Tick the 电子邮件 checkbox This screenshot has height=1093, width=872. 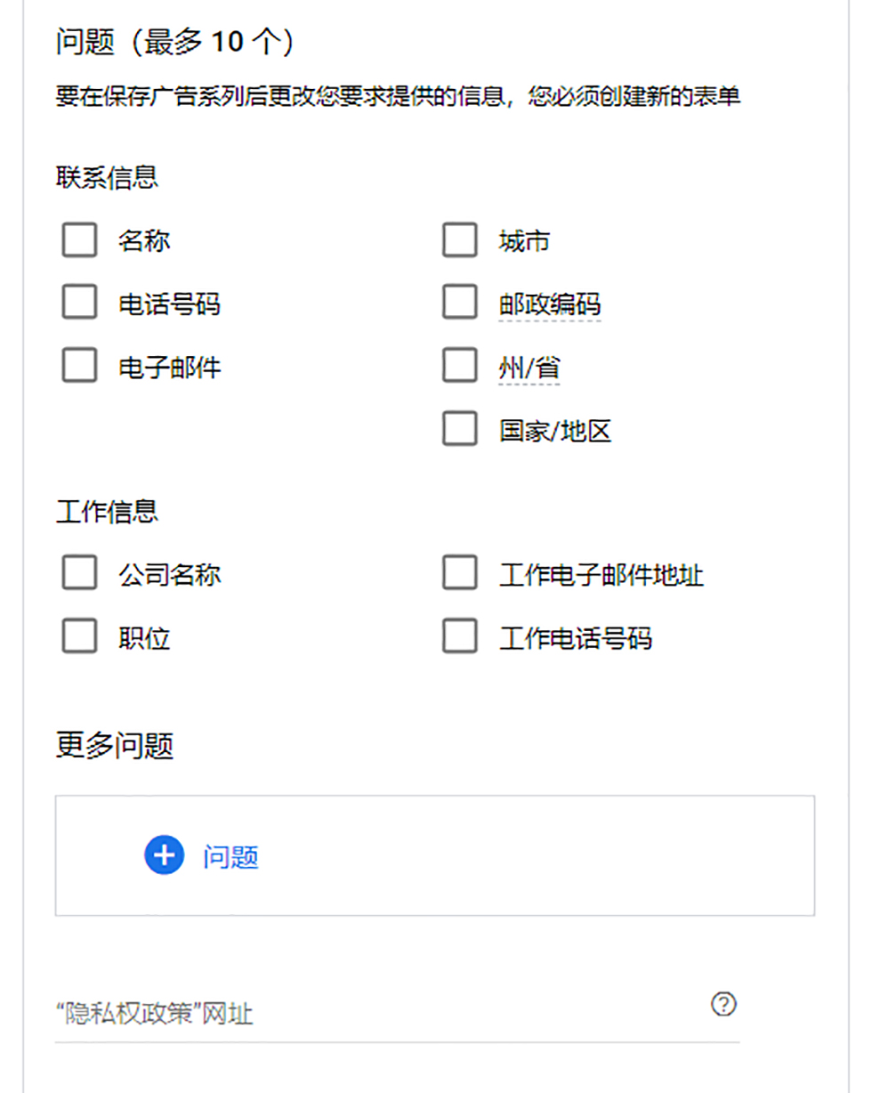(x=79, y=367)
